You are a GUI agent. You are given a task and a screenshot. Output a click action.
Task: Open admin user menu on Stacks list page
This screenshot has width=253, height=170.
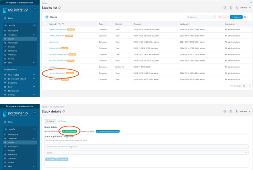[243, 8]
